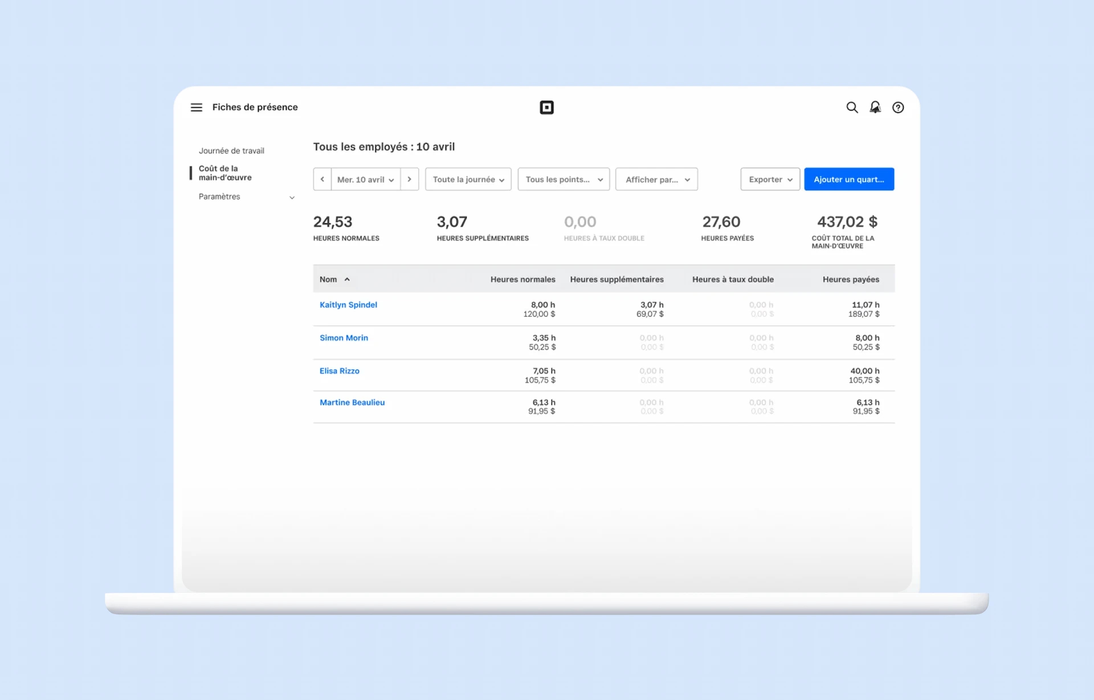Advance to the next day with the right arrow
This screenshot has height=700, width=1094.
tap(410, 179)
